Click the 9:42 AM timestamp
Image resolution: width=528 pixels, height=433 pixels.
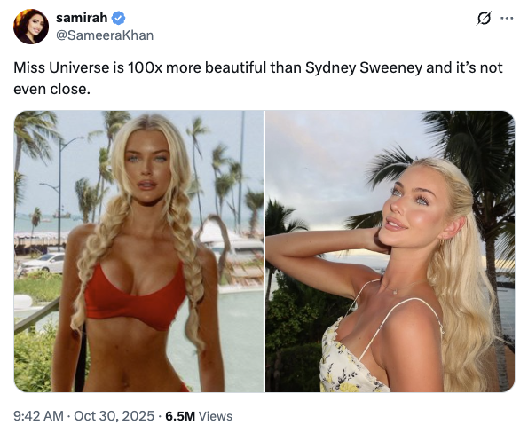tap(38, 416)
